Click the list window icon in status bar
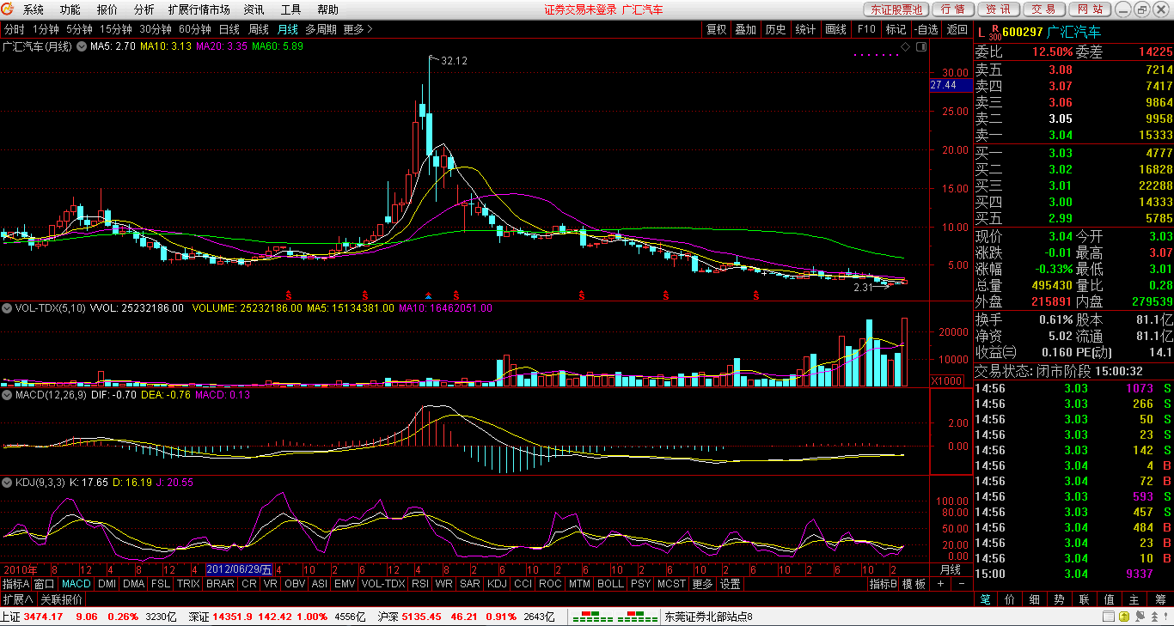The height and width of the screenshot is (626, 1174). click(1108, 617)
